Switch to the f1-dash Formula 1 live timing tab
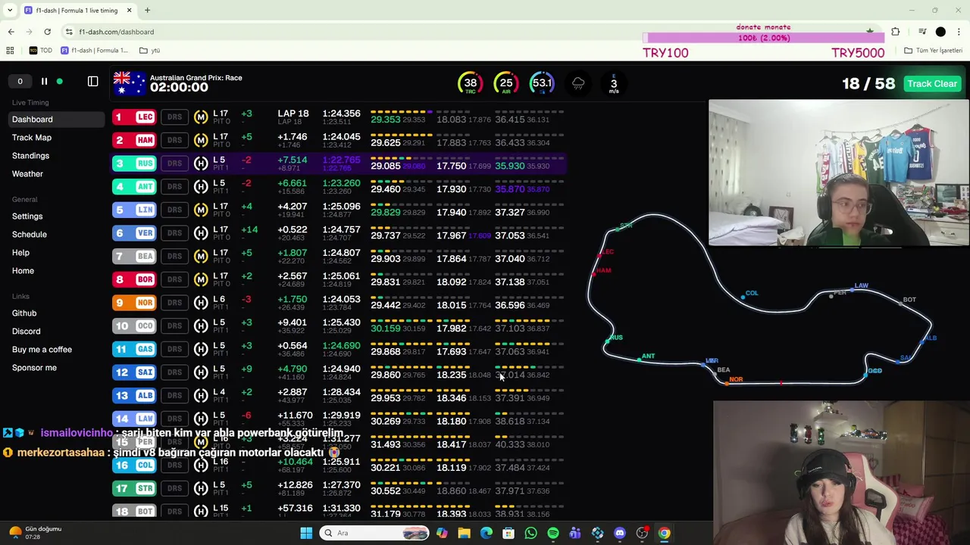Viewport: 970px width, 545px height. pos(78,11)
